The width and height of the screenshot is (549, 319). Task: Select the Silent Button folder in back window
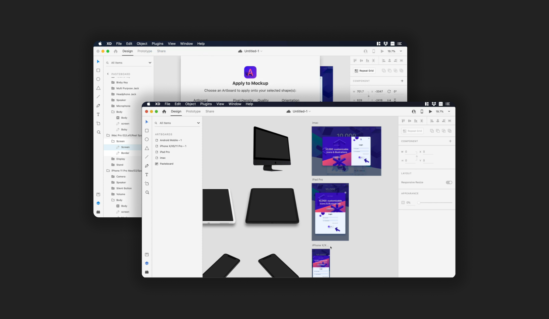click(x=124, y=188)
